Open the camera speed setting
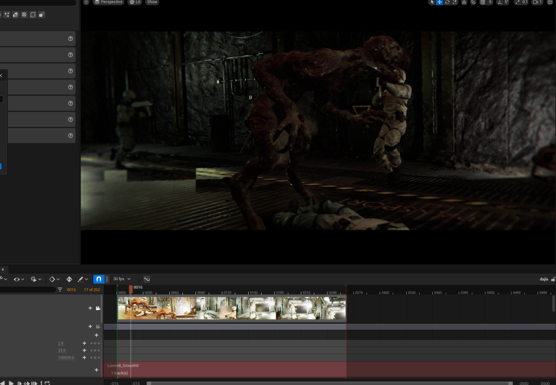The height and width of the screenshot is (385, 556). click(x=538, y=2)
